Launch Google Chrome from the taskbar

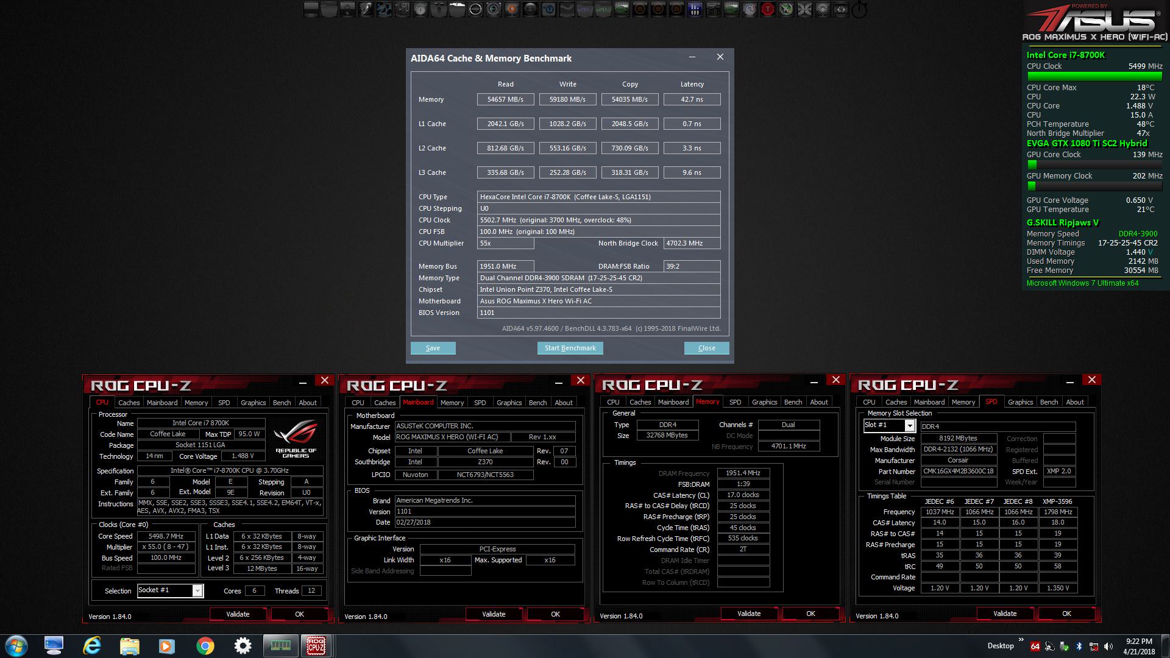coord(205,646)
